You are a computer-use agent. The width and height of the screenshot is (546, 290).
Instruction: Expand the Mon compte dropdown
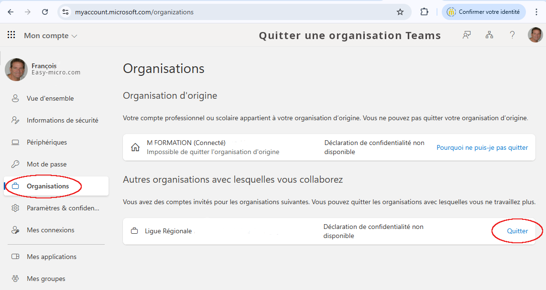[51, 35]
